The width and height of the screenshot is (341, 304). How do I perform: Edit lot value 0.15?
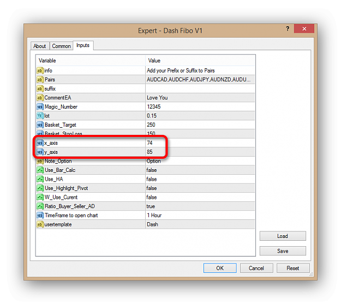pyautogui.click(x=200, y=116)
